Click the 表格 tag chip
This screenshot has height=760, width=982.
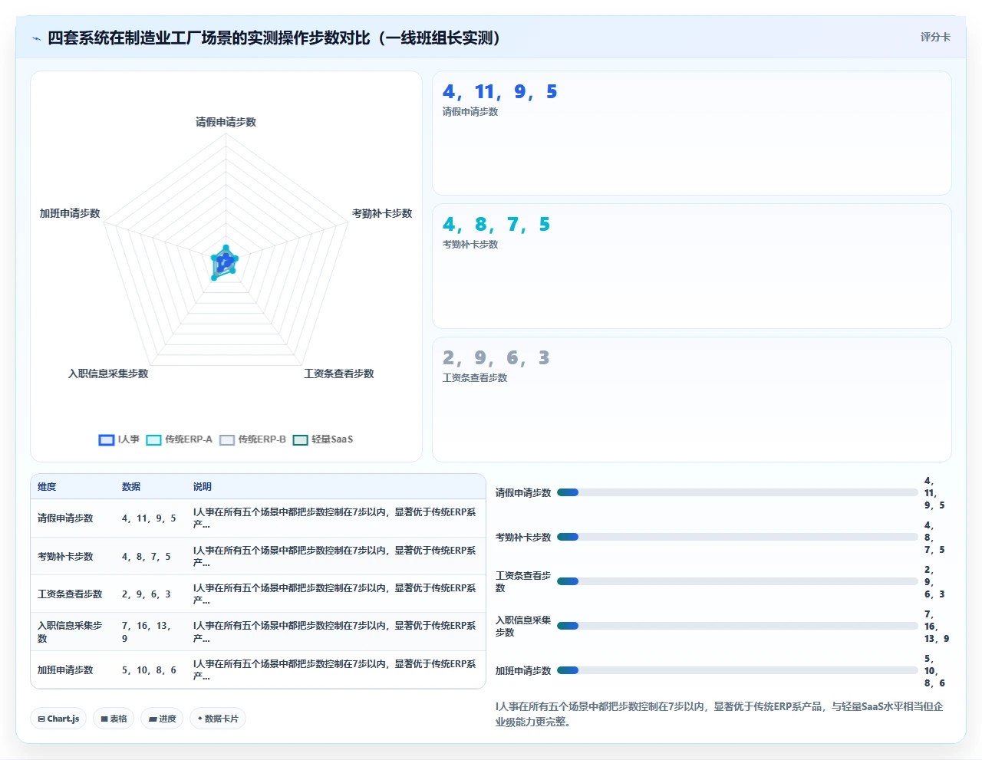(x=114, y=719)
